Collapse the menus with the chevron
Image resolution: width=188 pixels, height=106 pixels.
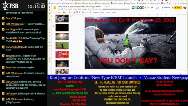coord(186,12)
